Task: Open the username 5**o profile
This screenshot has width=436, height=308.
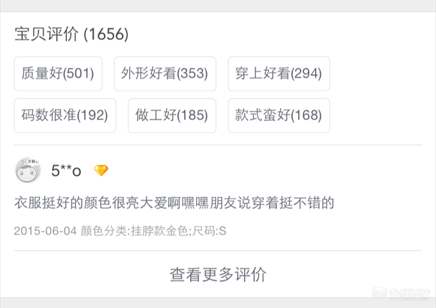Action: coord(66,170)
